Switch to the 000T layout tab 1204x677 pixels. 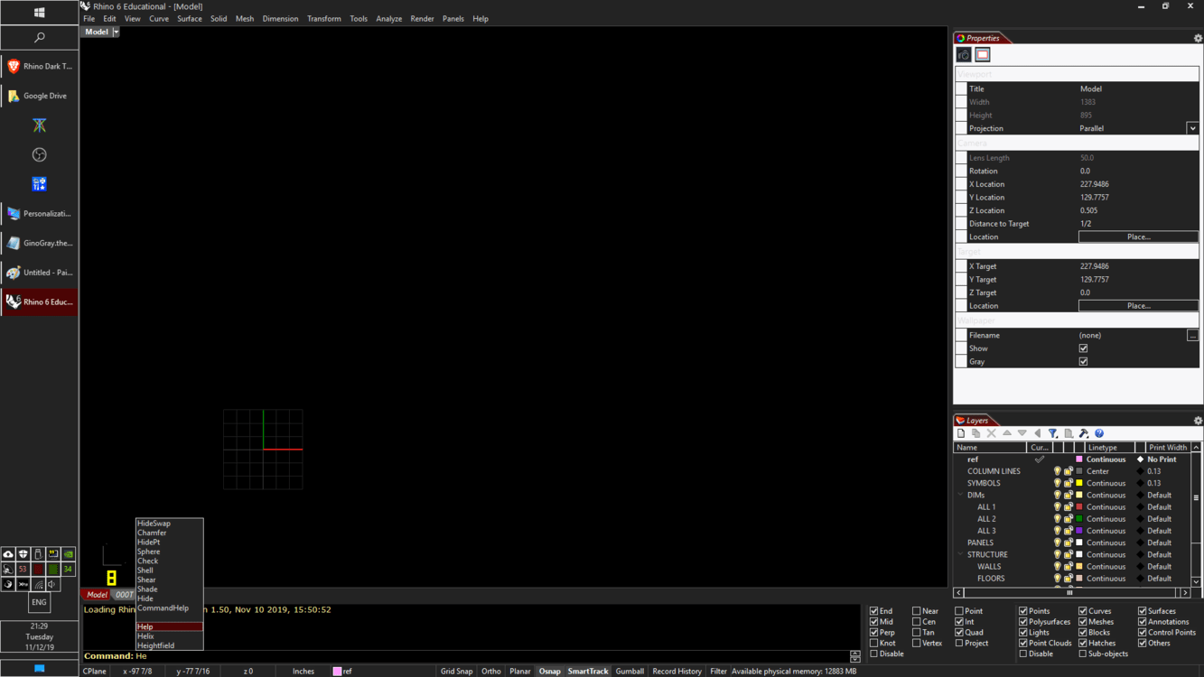pos(124,595)
